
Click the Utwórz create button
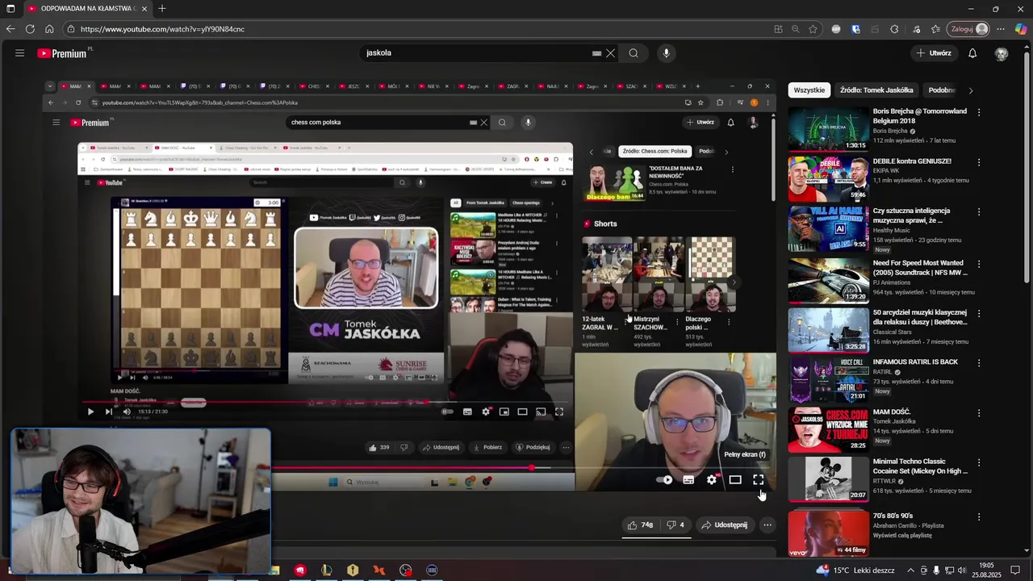point(934,53)
